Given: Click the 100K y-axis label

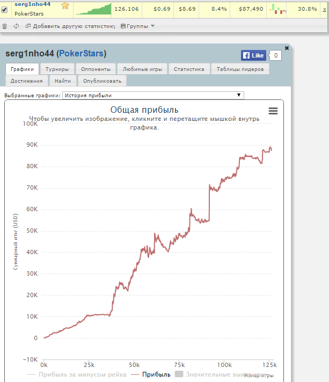Looking at the screenshot, I should [30, 124].
